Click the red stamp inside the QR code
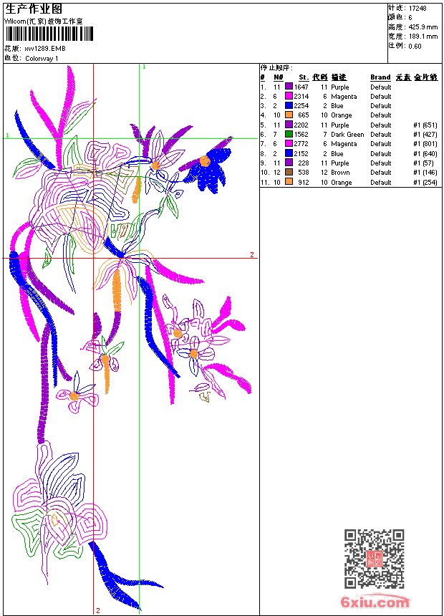444x616 pixels. coord(375,559)
